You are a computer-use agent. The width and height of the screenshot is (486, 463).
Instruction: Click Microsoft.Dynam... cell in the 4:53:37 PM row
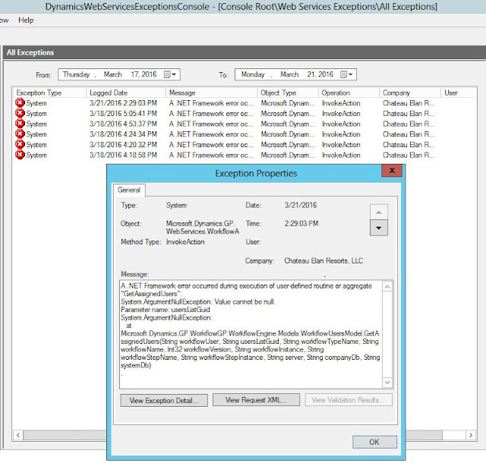pyautogui.click(x=288, y=124)
